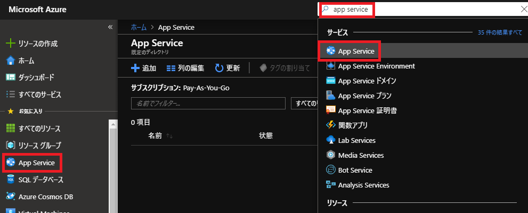Choose the App Service プラン result icon
Viewport: 528px width, 213px height.
click(331, 96)
